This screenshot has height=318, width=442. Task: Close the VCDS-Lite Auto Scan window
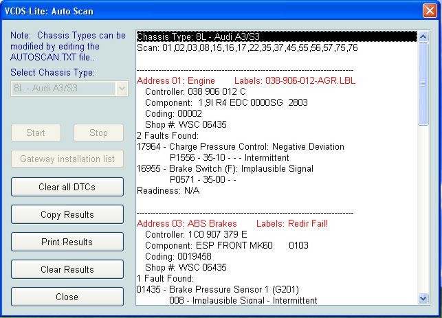click(x=430, y=11)
